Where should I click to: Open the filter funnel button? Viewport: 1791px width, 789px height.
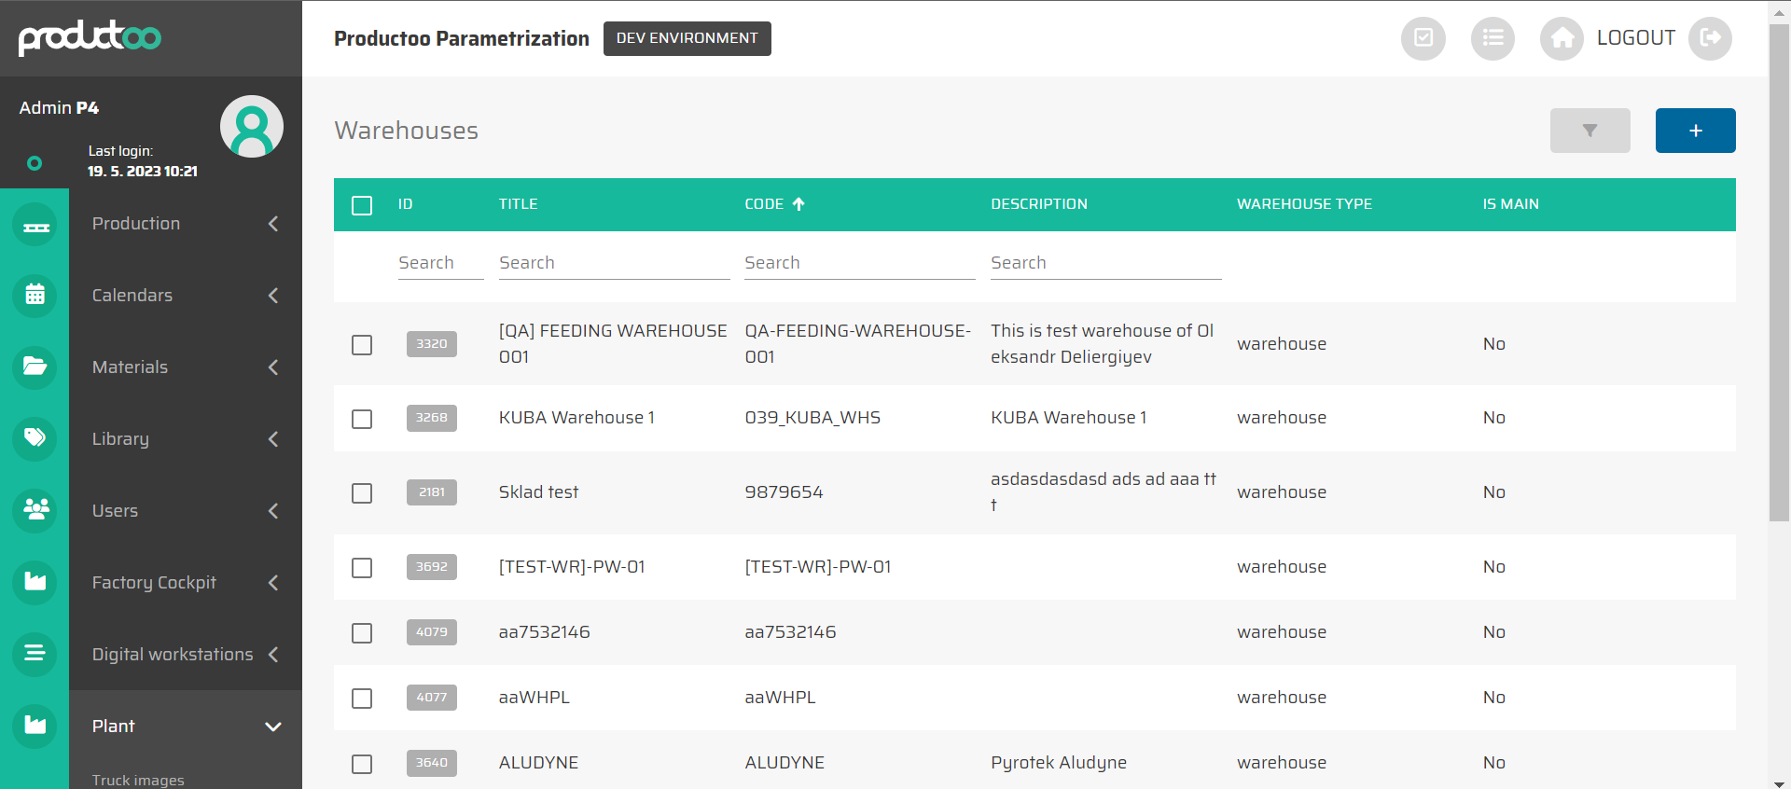1590,131
